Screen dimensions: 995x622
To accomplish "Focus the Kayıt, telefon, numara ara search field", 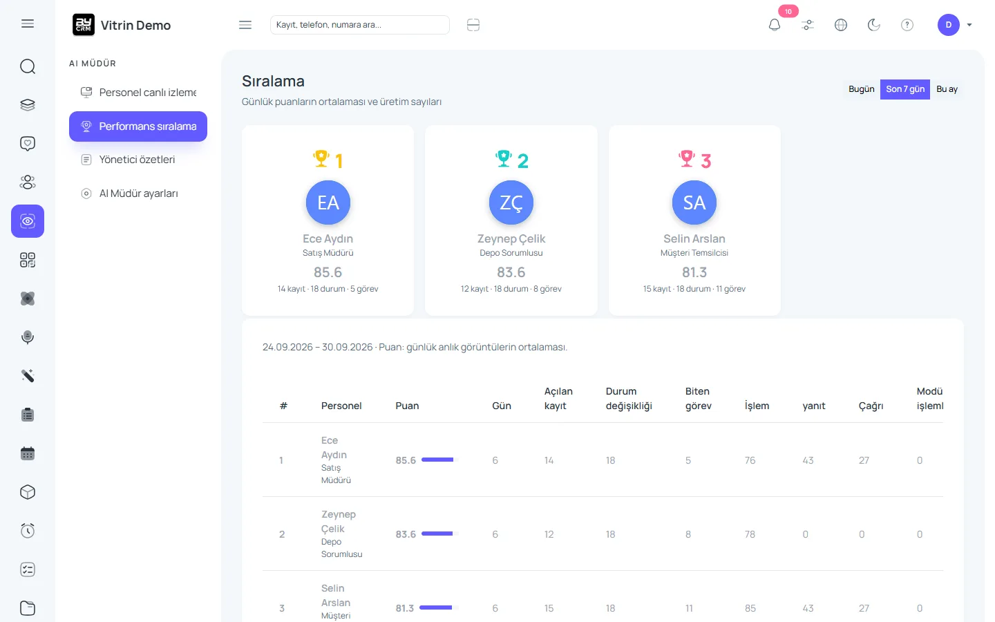I will [x=360, y=25].
